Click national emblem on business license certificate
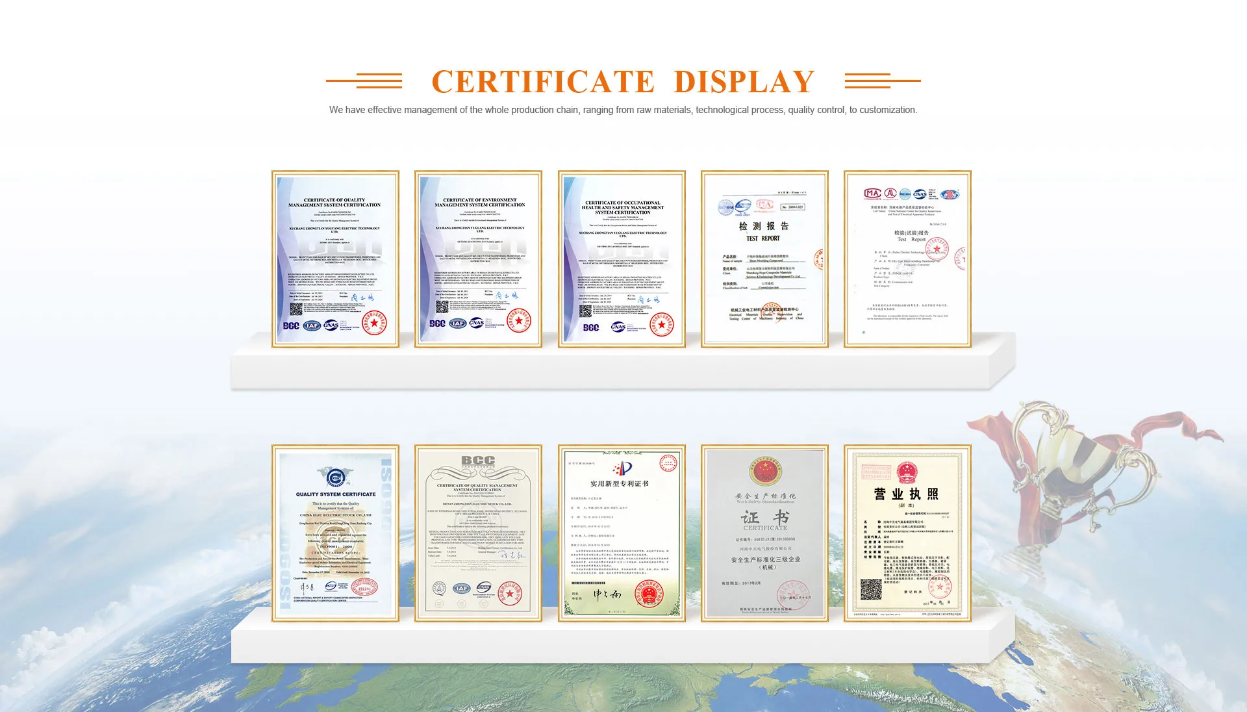The image size is (1247, 712). tap(907, 472)
